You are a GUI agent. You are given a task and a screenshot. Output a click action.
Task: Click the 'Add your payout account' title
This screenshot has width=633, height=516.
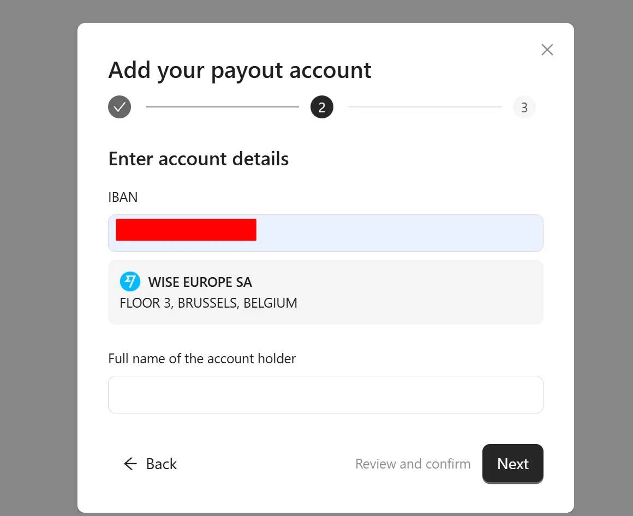(x=240, y=70)
